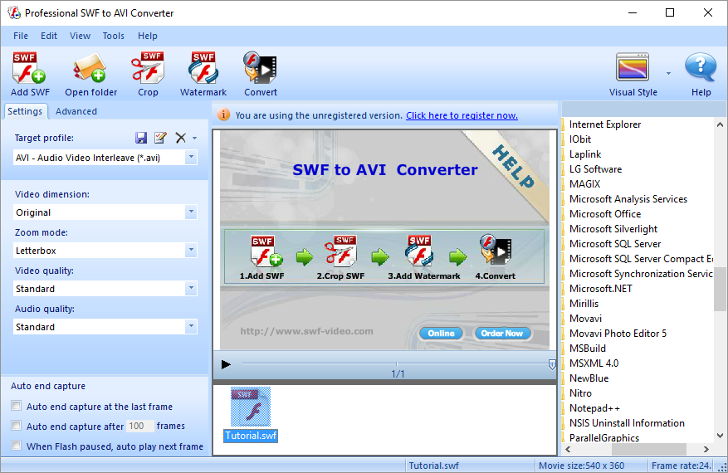Delete the target profile (X icon)
This screenshot has width=728, height=473.
(181, 138)
